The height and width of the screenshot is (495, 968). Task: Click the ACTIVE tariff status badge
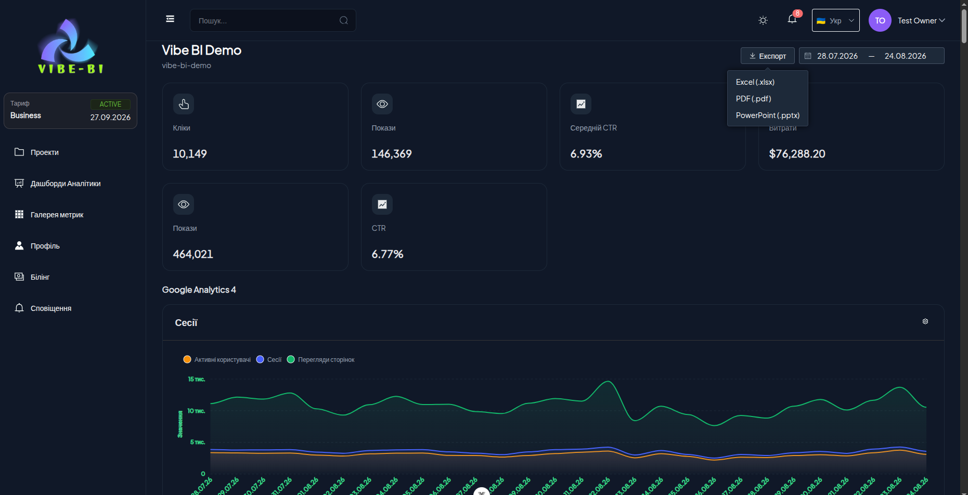tap(110, 104)
